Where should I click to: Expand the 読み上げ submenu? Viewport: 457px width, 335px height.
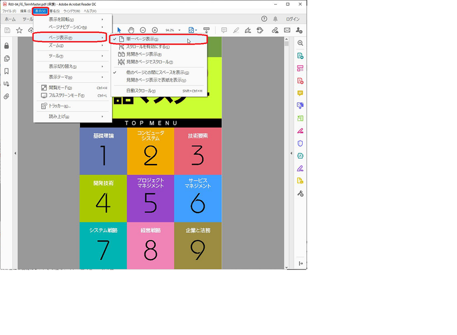(73, 117)
